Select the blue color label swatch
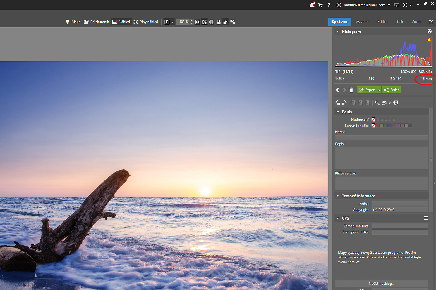436x290 pixels. [x=390, y=126]
